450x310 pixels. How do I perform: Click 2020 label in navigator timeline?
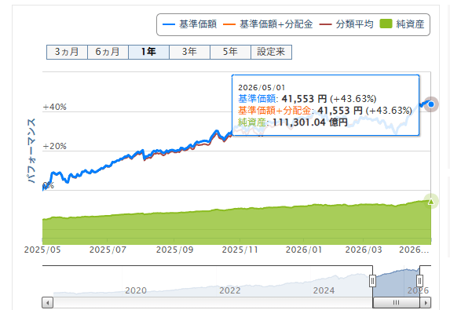pos(136,290)
